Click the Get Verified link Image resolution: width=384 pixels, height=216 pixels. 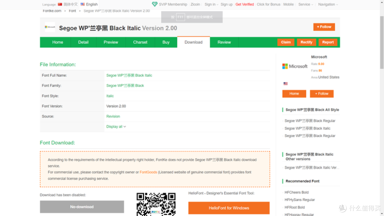point(244,4)
